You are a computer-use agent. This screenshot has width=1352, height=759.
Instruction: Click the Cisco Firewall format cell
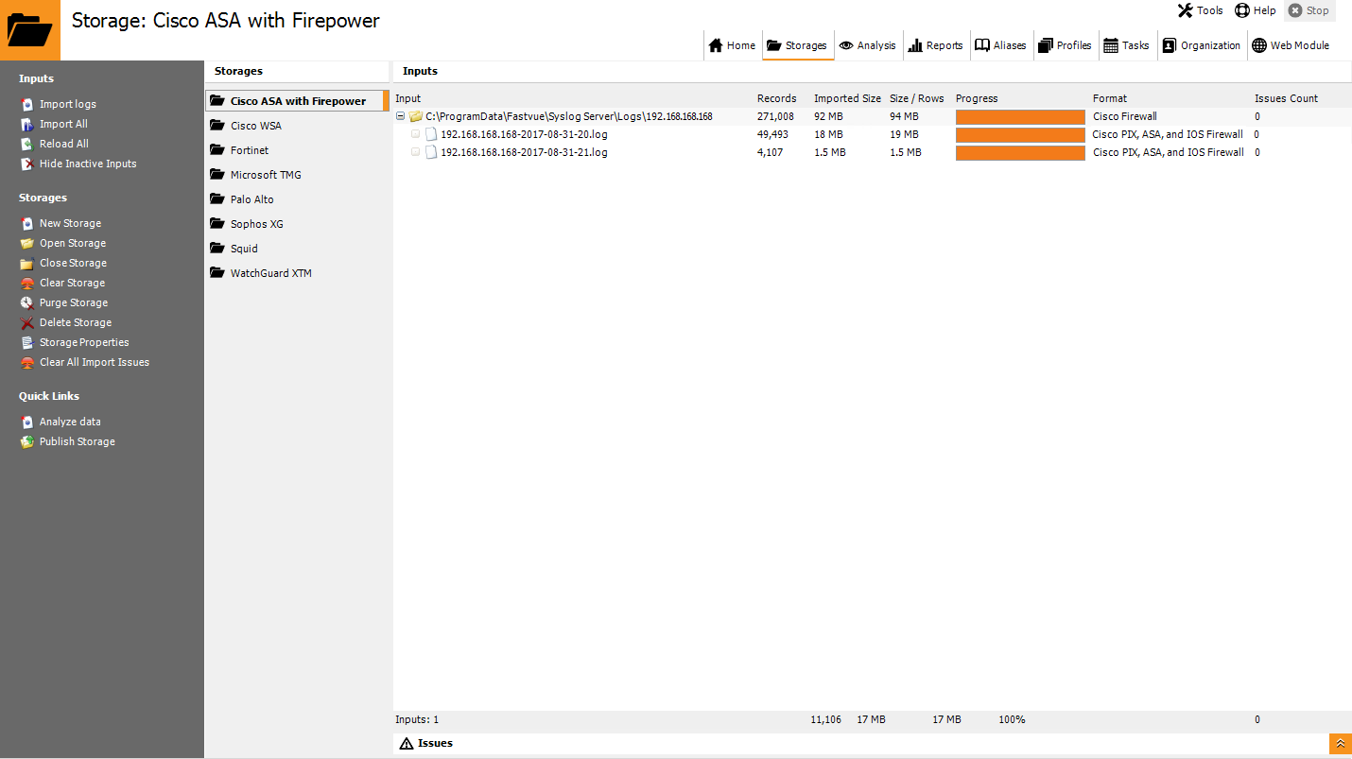1125,116
